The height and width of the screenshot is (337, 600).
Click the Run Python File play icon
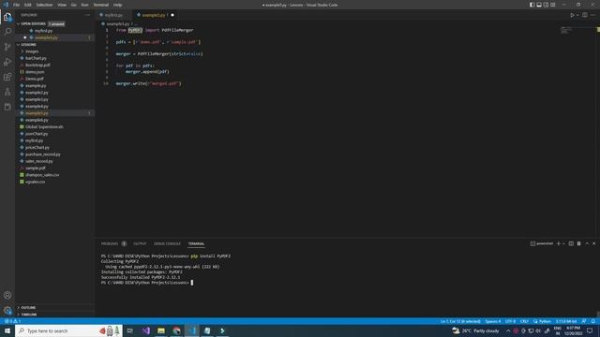coord(572,15)
